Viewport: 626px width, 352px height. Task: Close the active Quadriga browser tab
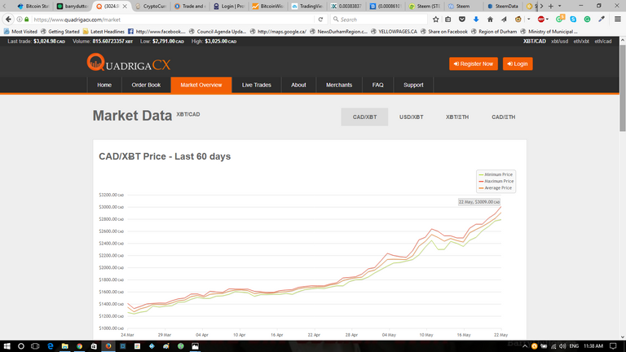point(125,6)
